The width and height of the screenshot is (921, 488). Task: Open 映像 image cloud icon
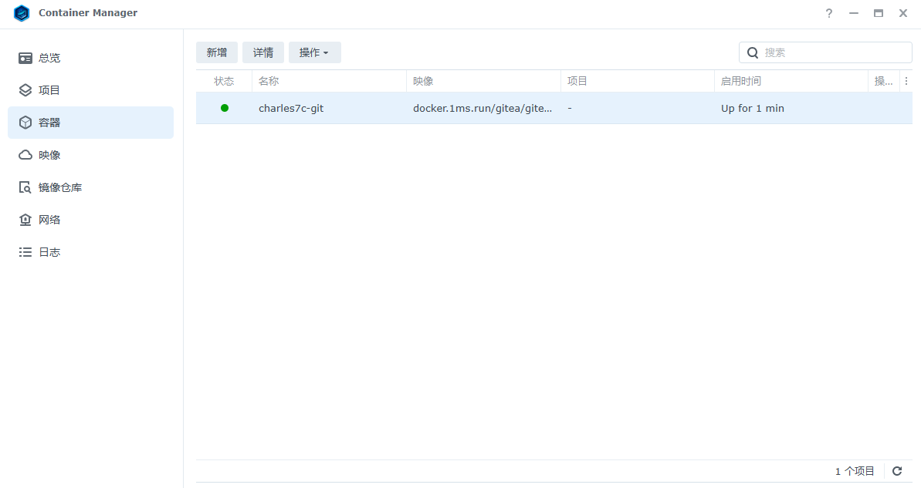click(25, 155)
